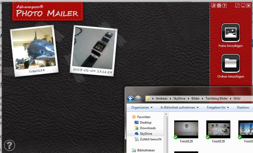Image resolution: width=253 pixels, height=153 pixels.
Task: Open Photo Mailer settings gear icon
Action: pos(219,6)
